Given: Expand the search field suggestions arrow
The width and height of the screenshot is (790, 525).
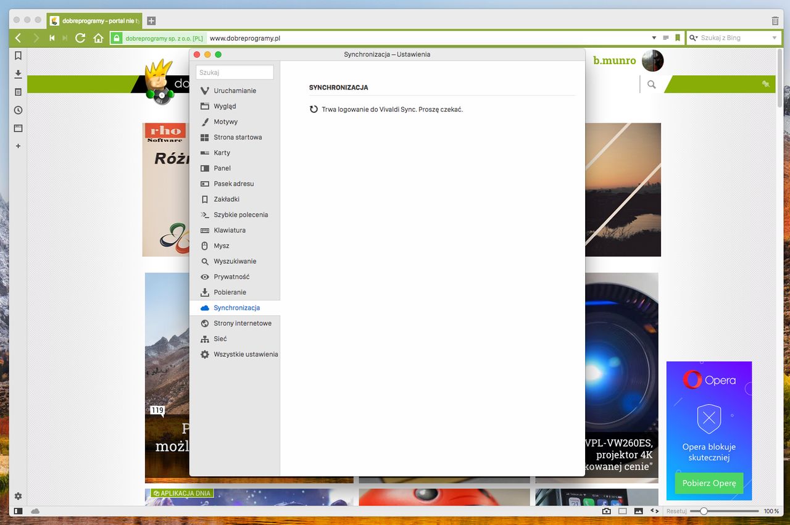Looking at the screenshot, I should tap(775, 38).
